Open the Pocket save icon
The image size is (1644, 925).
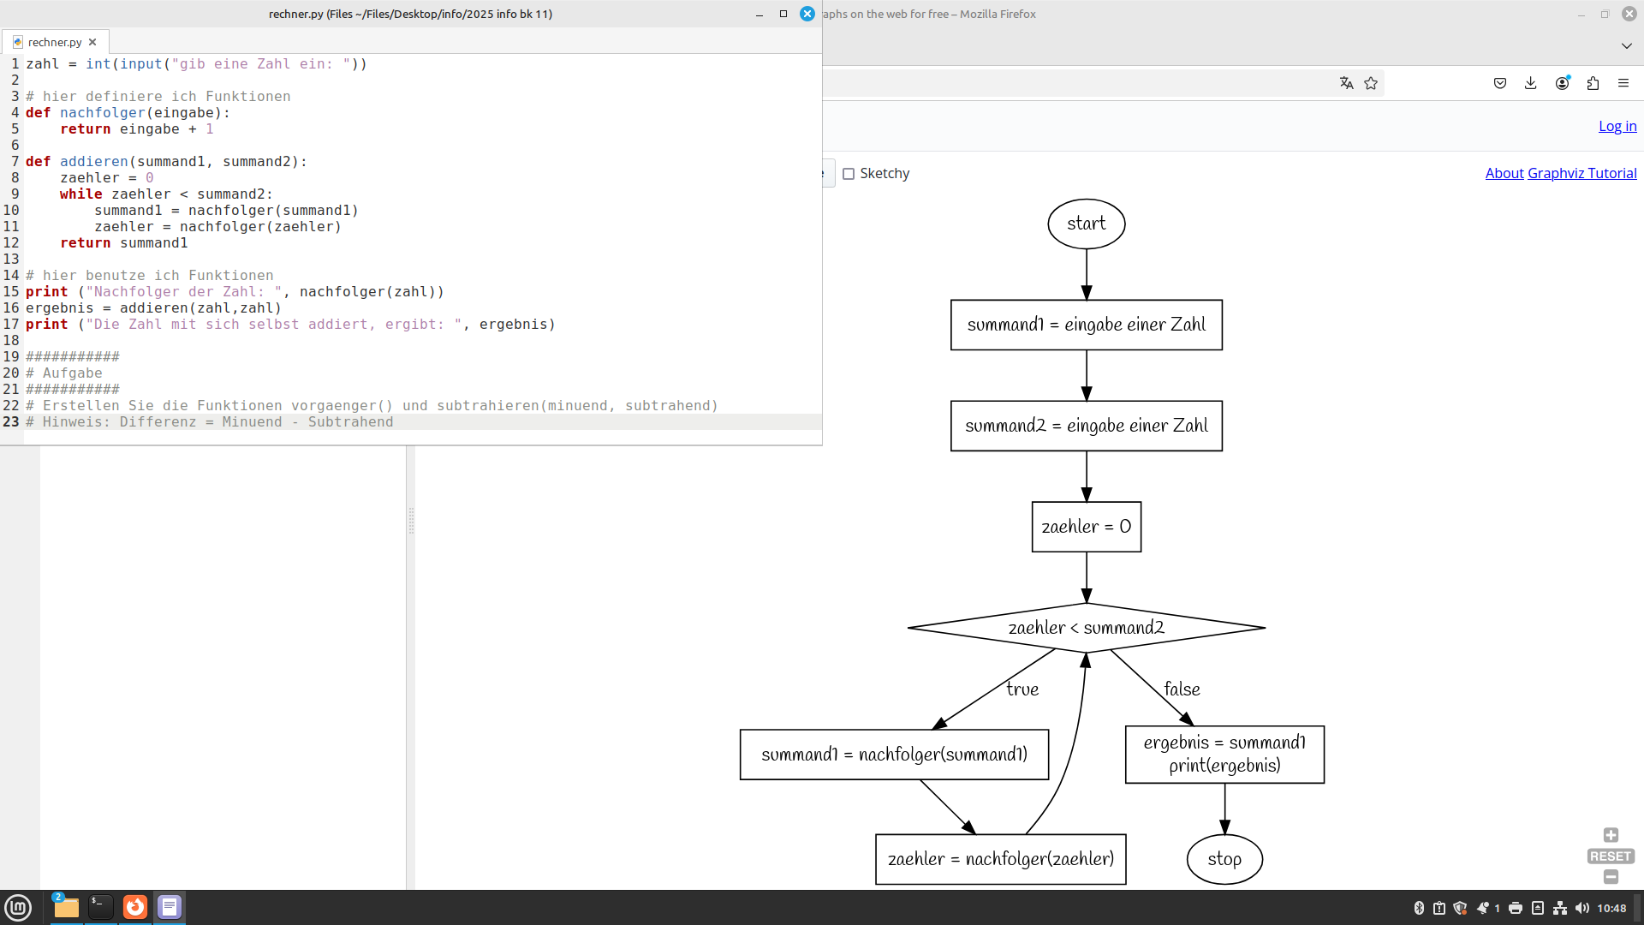[1500, 83]
